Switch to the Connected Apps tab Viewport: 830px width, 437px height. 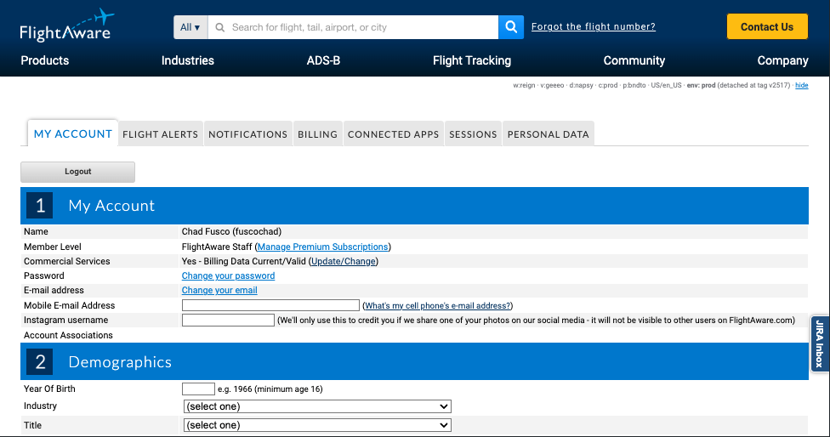click(393, 134)
